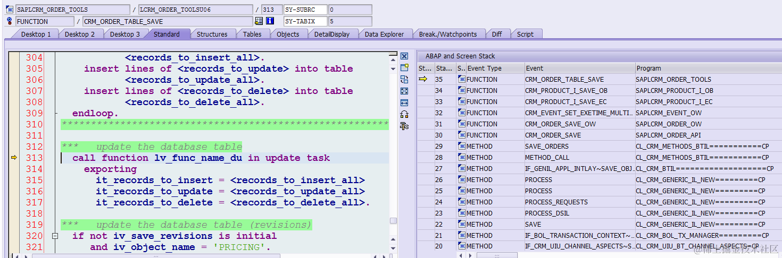
Task: Click the CRM_ORDER_SAVE_OW event cell
Action: tap(580, 124)
